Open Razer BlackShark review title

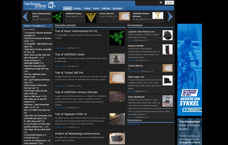[x=136, y=97]
